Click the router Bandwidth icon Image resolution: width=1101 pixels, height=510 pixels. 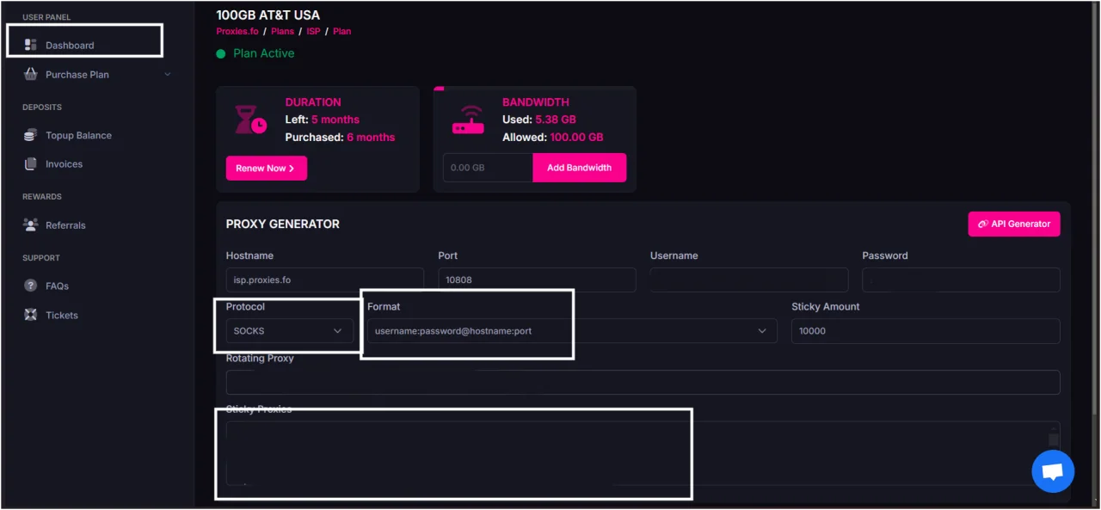(x=468, y=120)
